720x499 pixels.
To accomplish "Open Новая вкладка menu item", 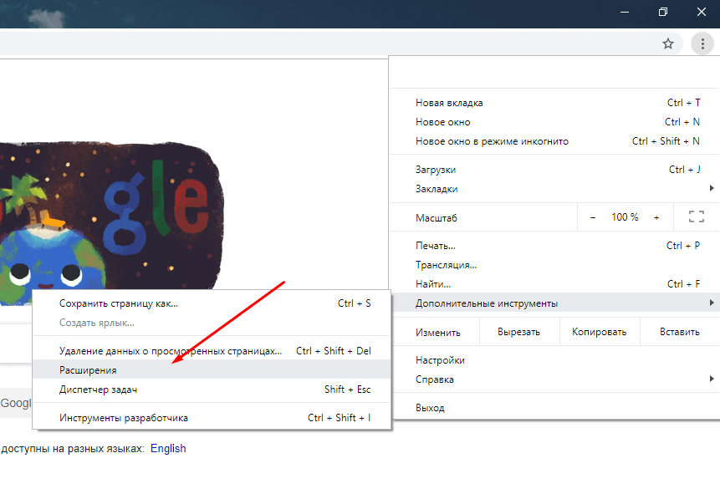I will click(554, 103).
